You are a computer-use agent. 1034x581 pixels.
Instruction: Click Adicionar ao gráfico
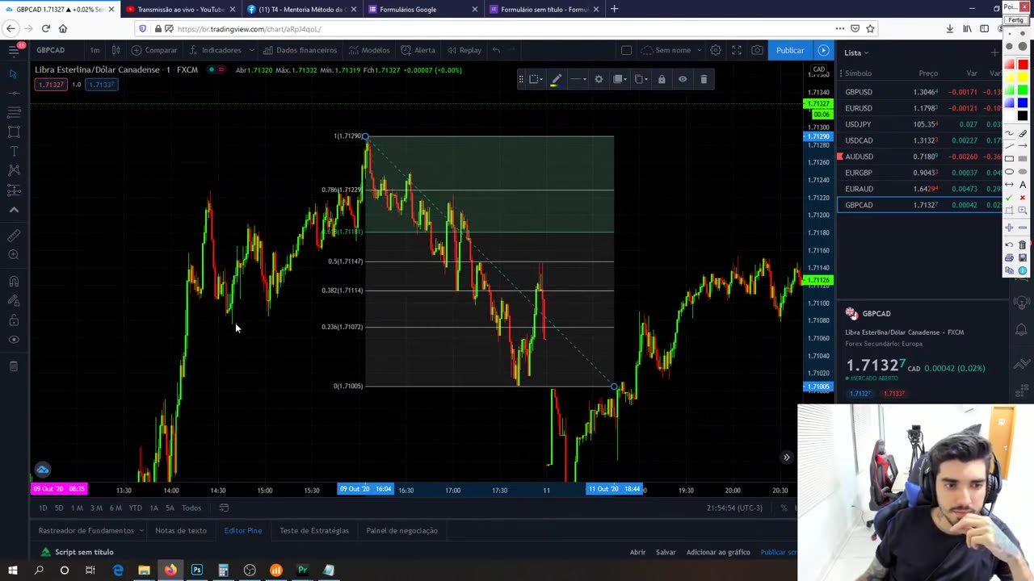718,552
